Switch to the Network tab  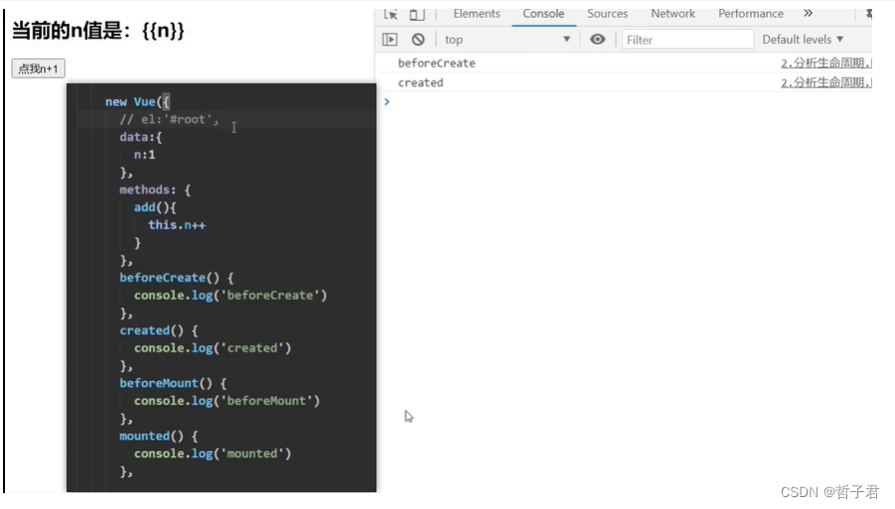(672, 14)
